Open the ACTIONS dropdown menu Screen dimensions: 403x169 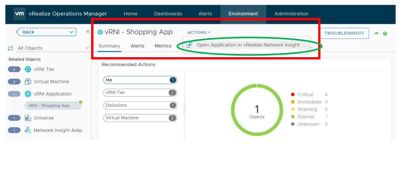[x=199, y=32]
